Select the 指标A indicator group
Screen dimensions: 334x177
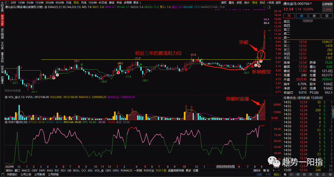tap(9, 171)
